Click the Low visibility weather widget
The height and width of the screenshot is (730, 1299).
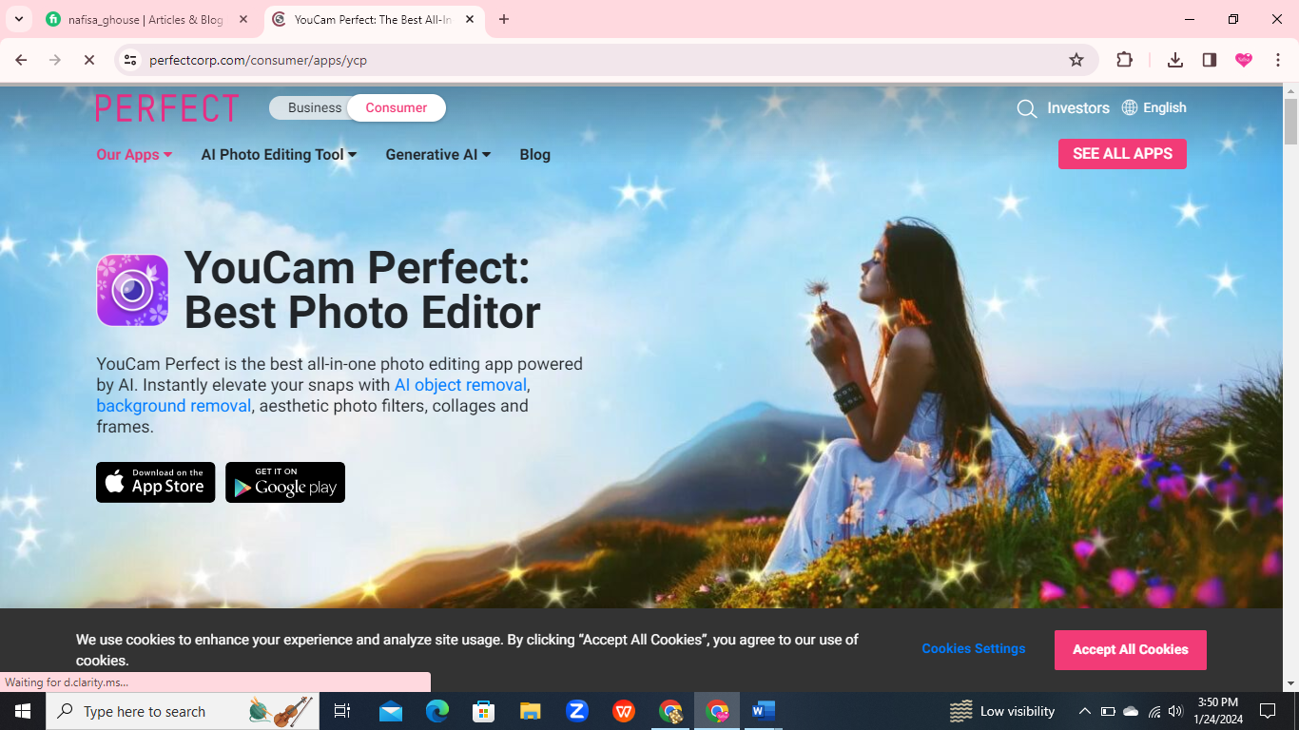1003,711
